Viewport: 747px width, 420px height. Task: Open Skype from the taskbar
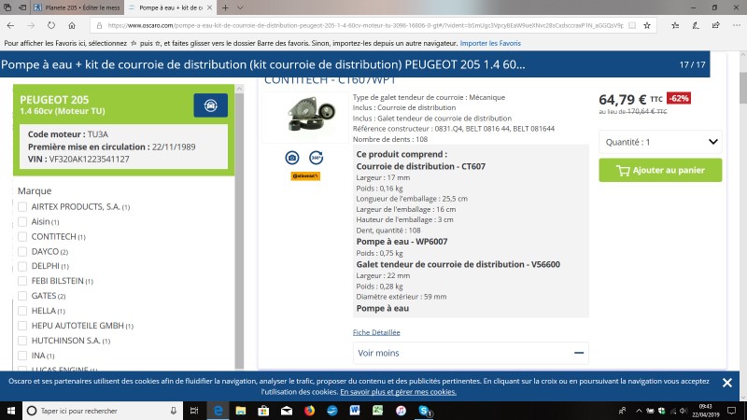click(424, 411)
